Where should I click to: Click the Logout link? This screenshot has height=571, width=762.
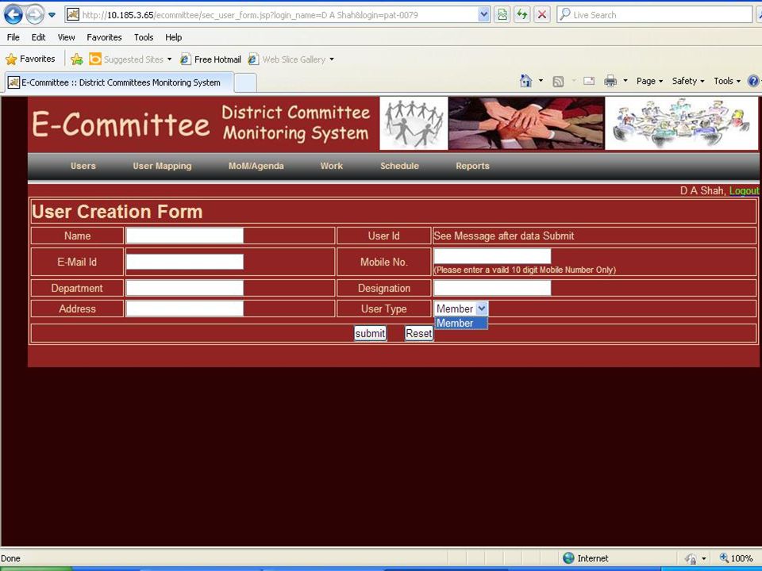[744, 191]
